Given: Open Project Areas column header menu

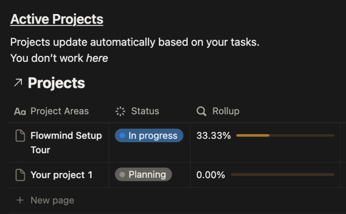Looking at the screenshot, I should point(60,111).
